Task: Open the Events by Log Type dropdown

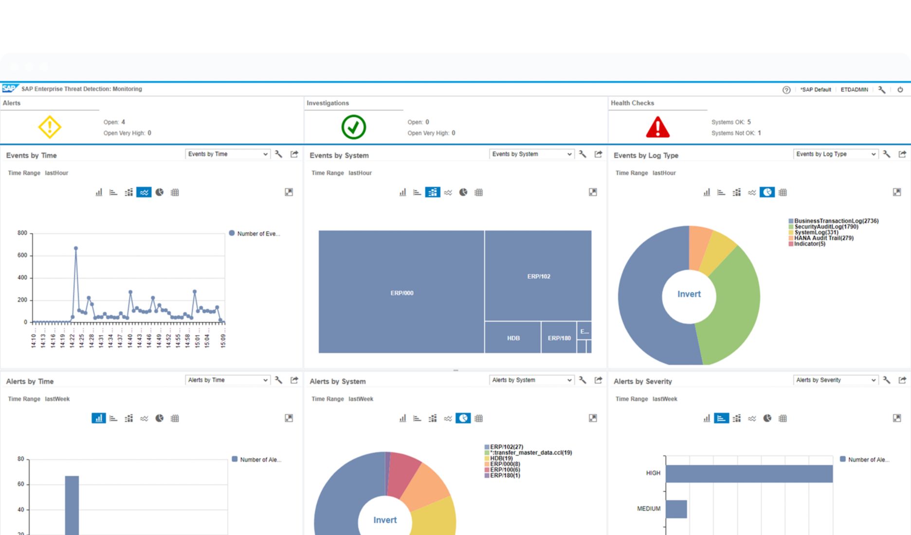Action: [x=836, y=154]
